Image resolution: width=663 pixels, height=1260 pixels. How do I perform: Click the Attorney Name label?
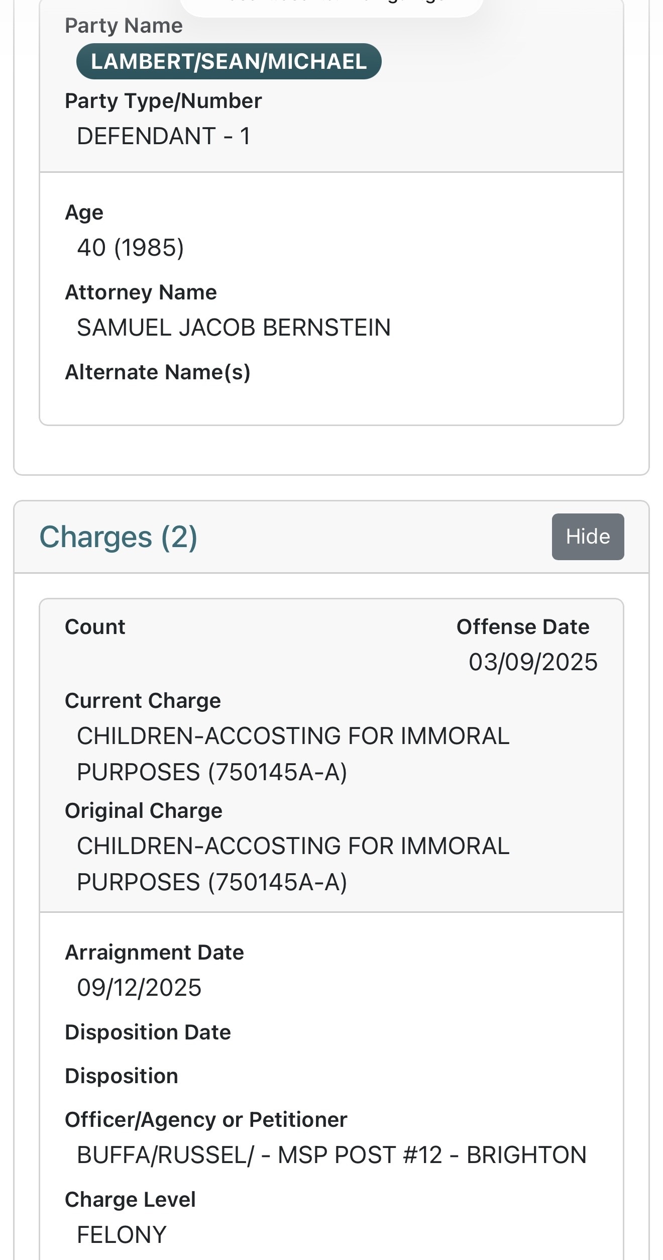click(141, 292)
